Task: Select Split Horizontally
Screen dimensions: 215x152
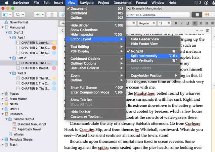Action: pyautogui.click(x=153, y=56)
